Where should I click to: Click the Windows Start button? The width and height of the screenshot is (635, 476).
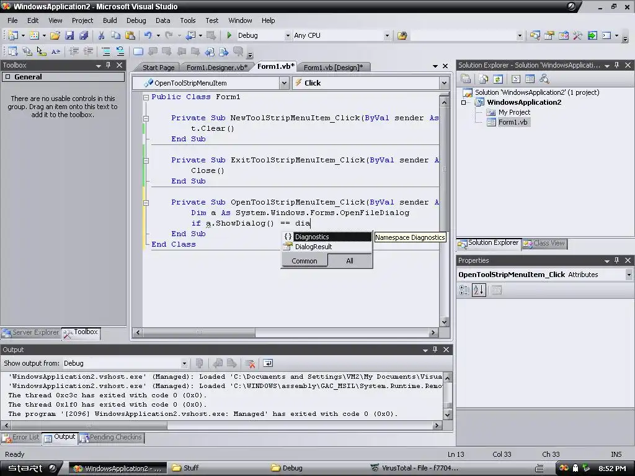[x=32, y=469]
